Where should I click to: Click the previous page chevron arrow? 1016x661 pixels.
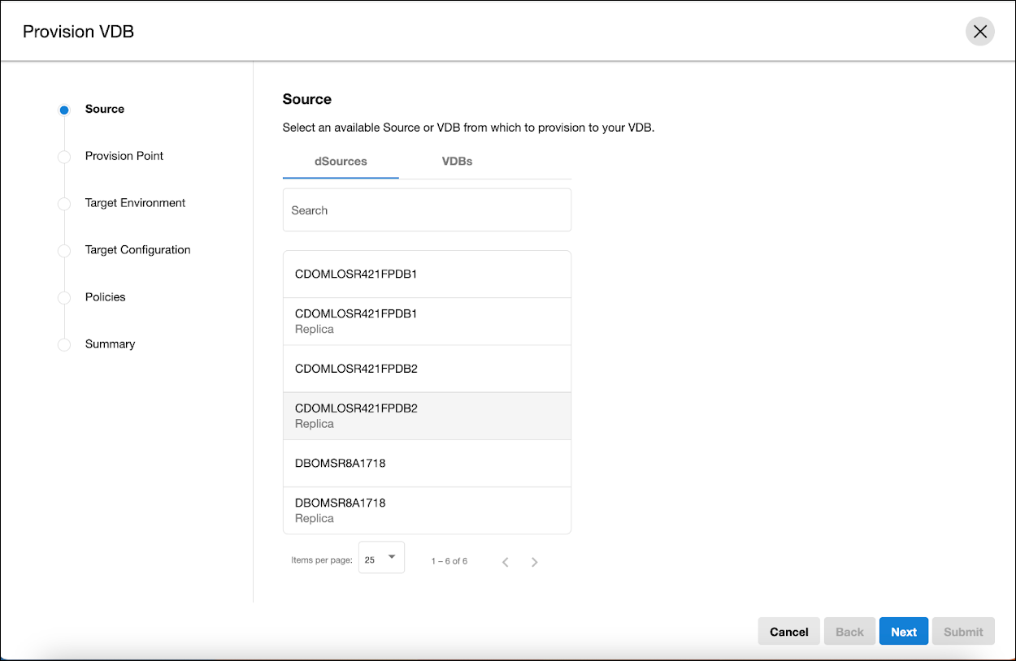click(x=505, y=562)
